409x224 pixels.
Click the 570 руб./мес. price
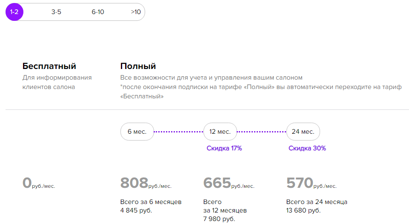click(312, 183)
